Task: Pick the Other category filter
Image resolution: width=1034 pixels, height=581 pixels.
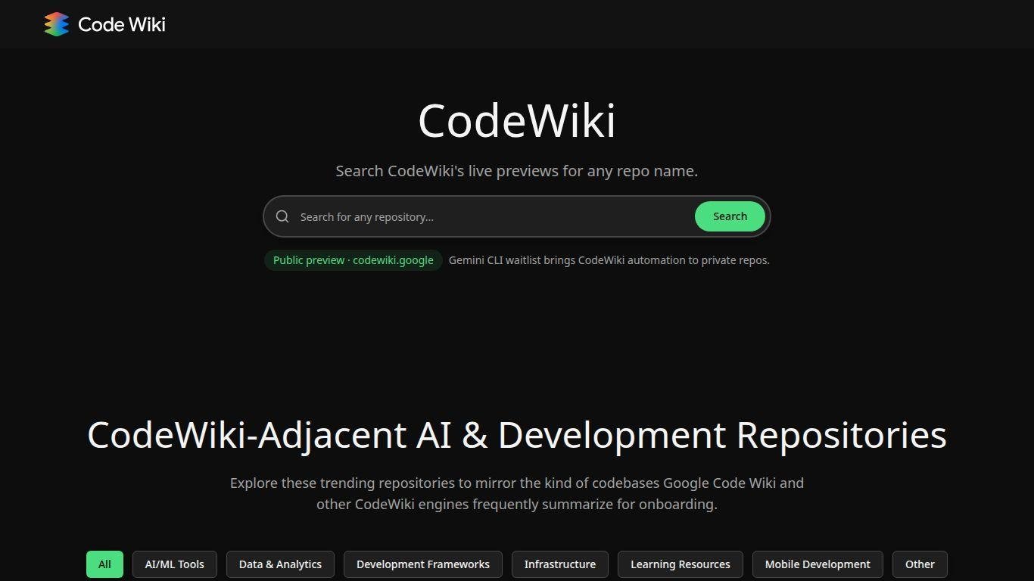Action: click(920, 564)
